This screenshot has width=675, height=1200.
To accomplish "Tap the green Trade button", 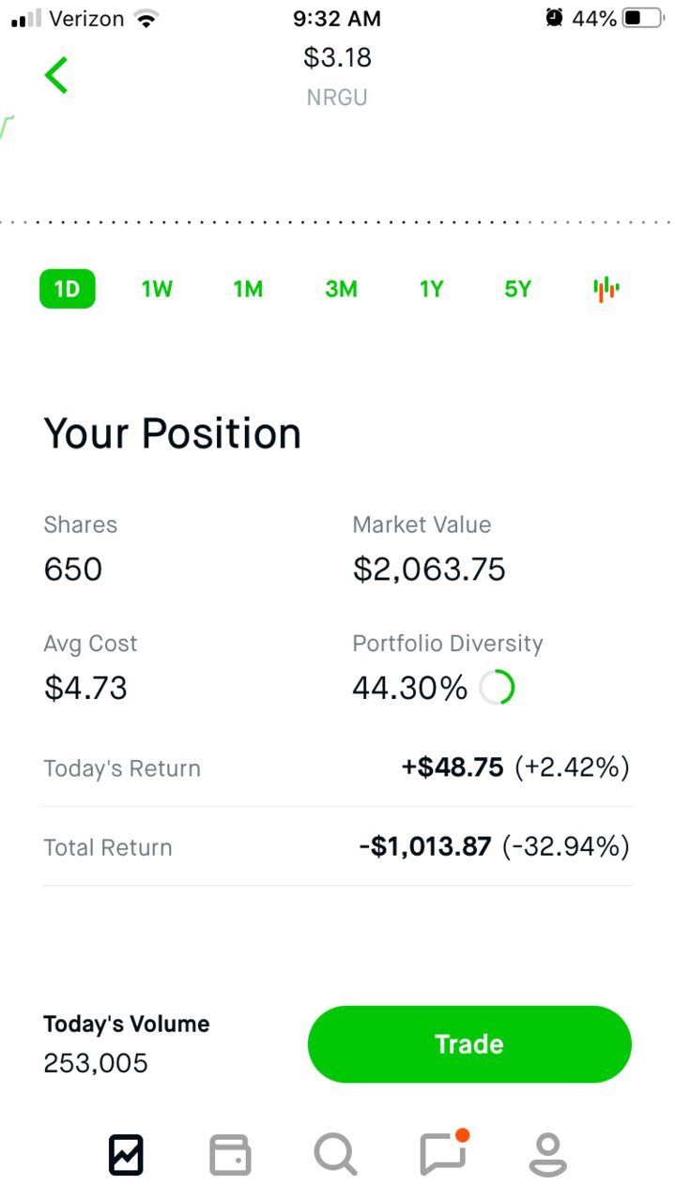I will [x=469, y=1044].
